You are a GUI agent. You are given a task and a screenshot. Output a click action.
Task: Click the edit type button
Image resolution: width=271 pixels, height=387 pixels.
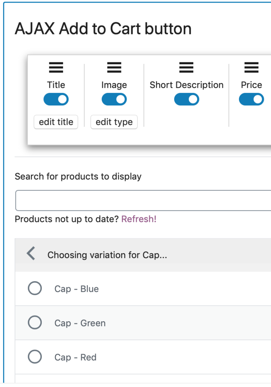(x=114, y=122)
